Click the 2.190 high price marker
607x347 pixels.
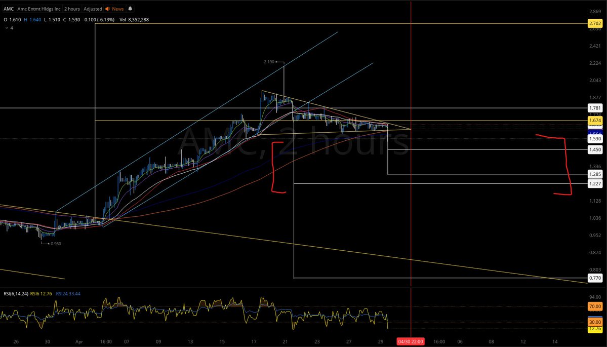point(269,62)
